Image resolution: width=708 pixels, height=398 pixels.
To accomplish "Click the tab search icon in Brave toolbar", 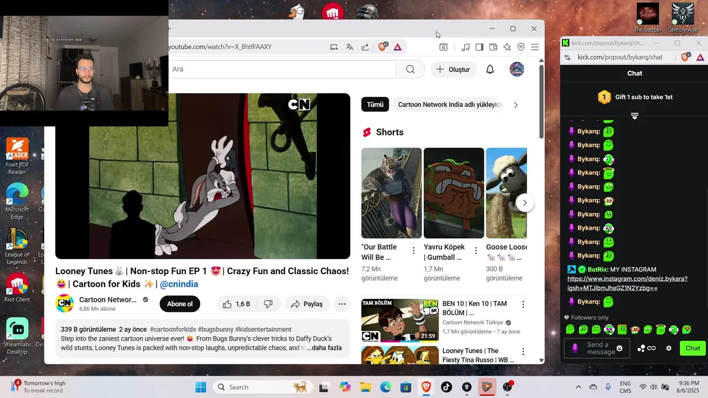I will (x=444, y=47).
